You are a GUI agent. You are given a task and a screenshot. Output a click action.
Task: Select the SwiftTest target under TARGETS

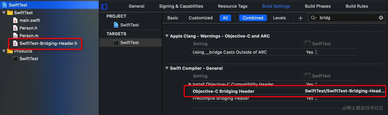pos(129,43)
